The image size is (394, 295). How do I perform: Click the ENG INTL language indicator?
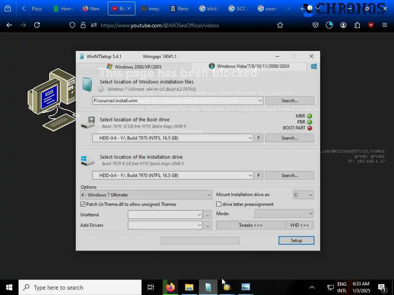342,287
